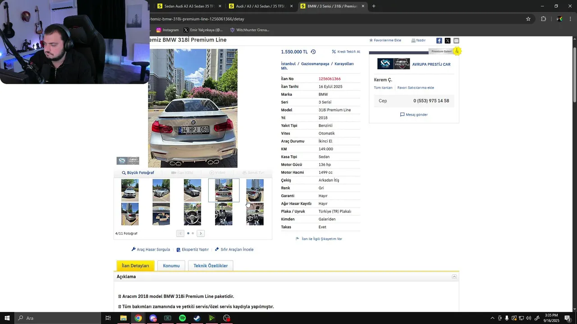The image size is (577, 324).
Task: Switch to the Konumu tab
Action: 171,265
